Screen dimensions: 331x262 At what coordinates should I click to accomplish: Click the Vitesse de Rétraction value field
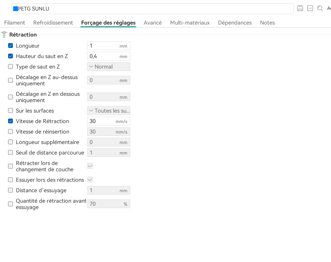[x=102, y=121]
